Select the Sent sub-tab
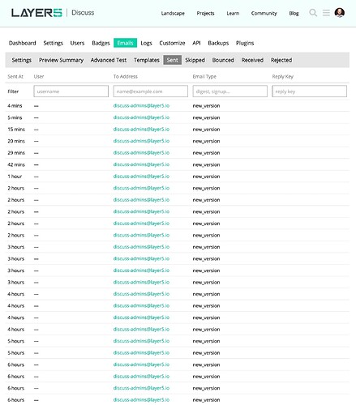Viewport: 356px width, 405px height. (172, 60)
